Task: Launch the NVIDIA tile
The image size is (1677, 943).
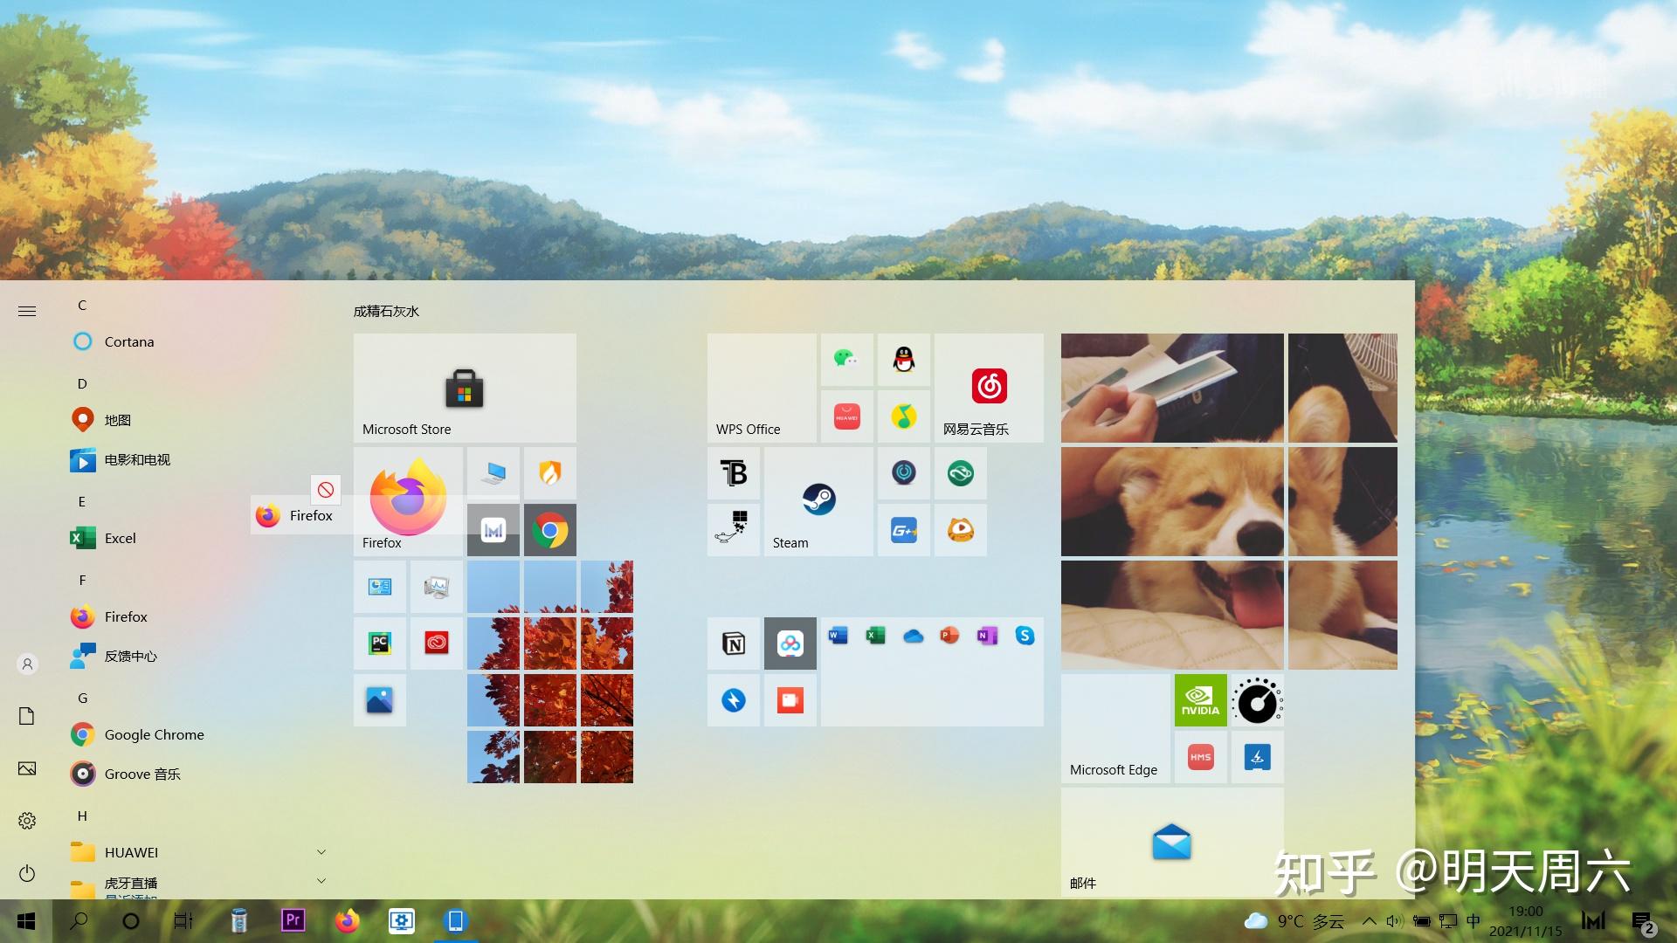Action: [x=1200, y=700]
